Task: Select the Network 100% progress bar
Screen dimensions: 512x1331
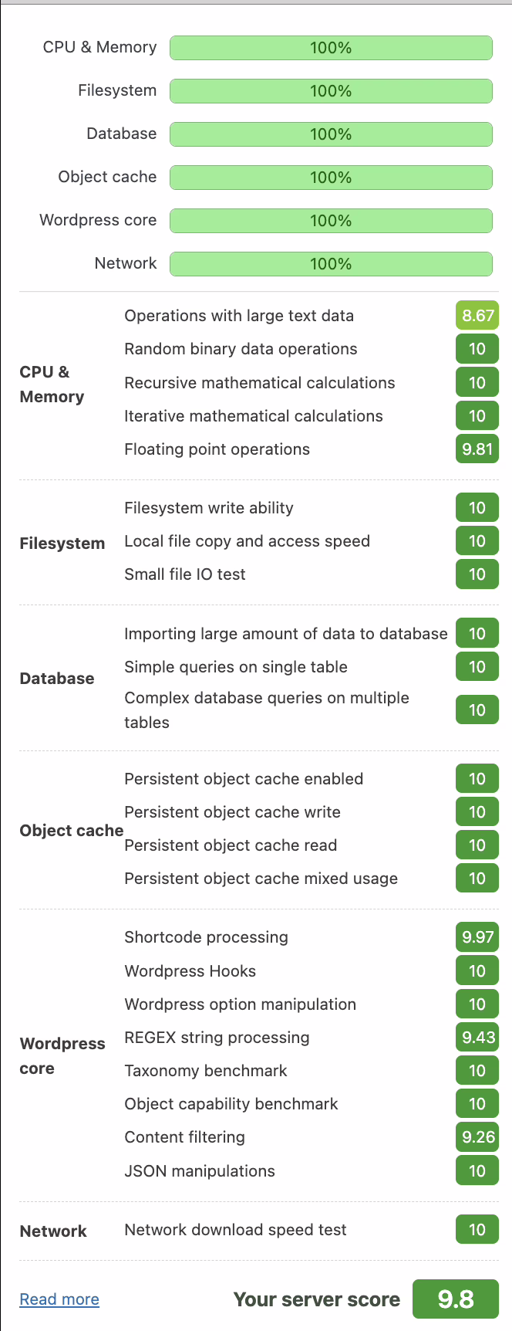Action: [331, 264]
